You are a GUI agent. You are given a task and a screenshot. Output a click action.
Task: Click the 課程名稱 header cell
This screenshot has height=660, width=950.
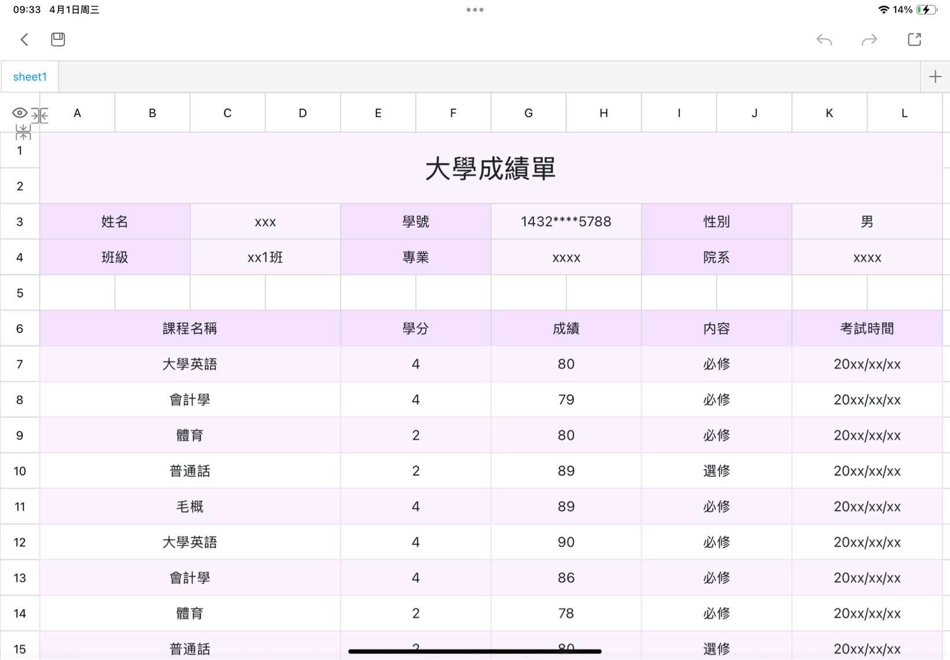(190, 328)
